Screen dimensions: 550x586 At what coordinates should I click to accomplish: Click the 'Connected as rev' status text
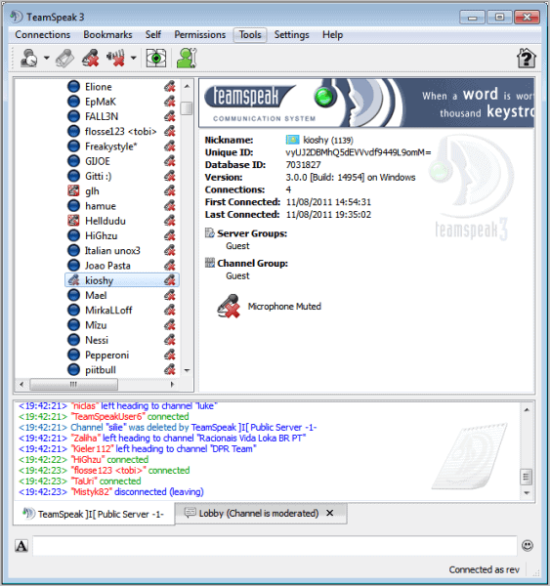click(x=485, y=570)
